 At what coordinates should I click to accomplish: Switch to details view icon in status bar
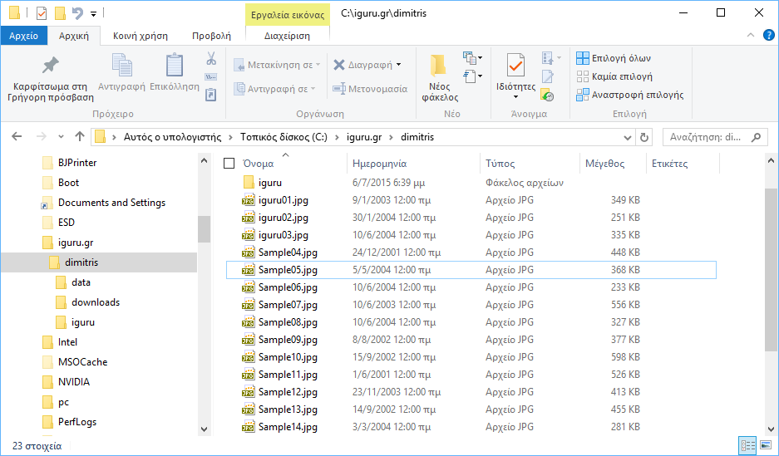(x=747, y=446)
